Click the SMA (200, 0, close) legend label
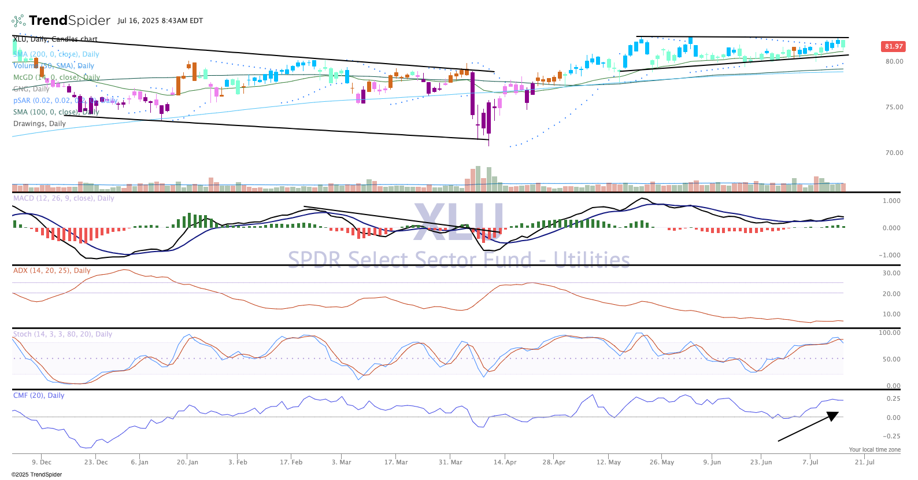Screen dimensions: 918x480 tap(56, 54)
